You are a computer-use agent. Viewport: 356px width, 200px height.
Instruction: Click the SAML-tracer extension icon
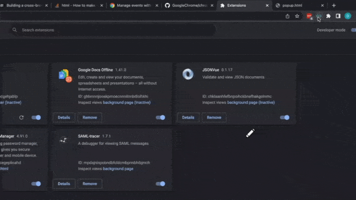click(64, 140)
